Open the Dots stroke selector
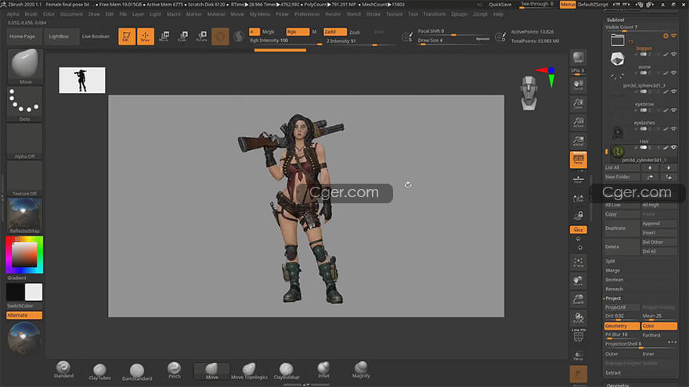This screenshot has width=689, height=387. 24,104
